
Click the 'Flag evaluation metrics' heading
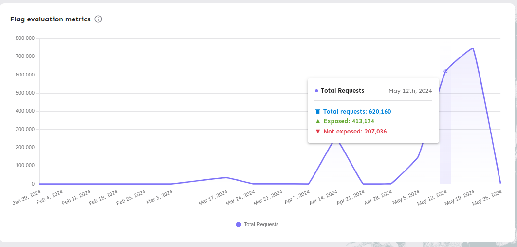click(50, 19)
